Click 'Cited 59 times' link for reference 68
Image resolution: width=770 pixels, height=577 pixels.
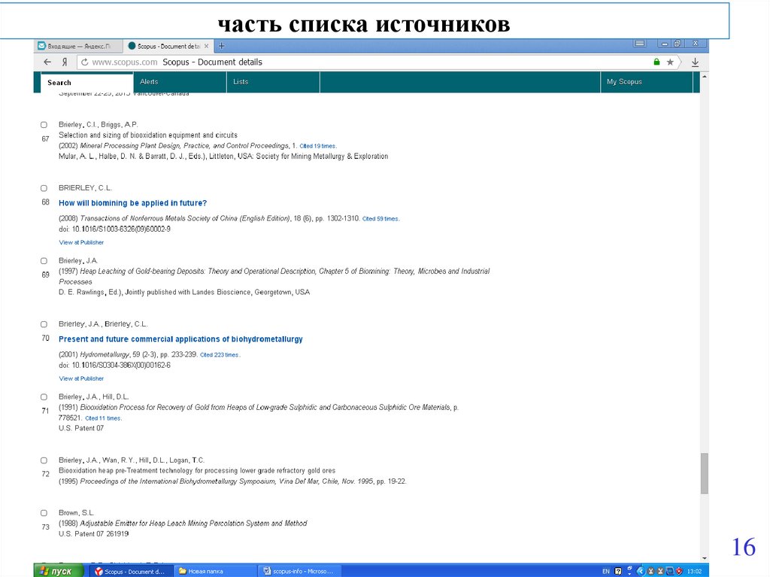coord(380,219)
